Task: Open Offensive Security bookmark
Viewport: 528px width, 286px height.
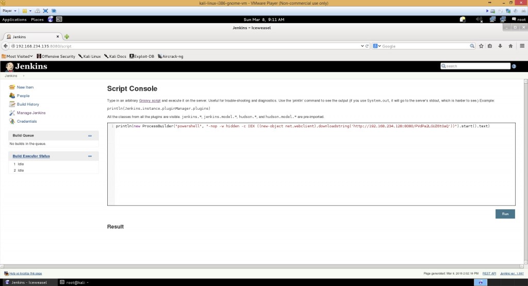Action: [x=56, y=56]
